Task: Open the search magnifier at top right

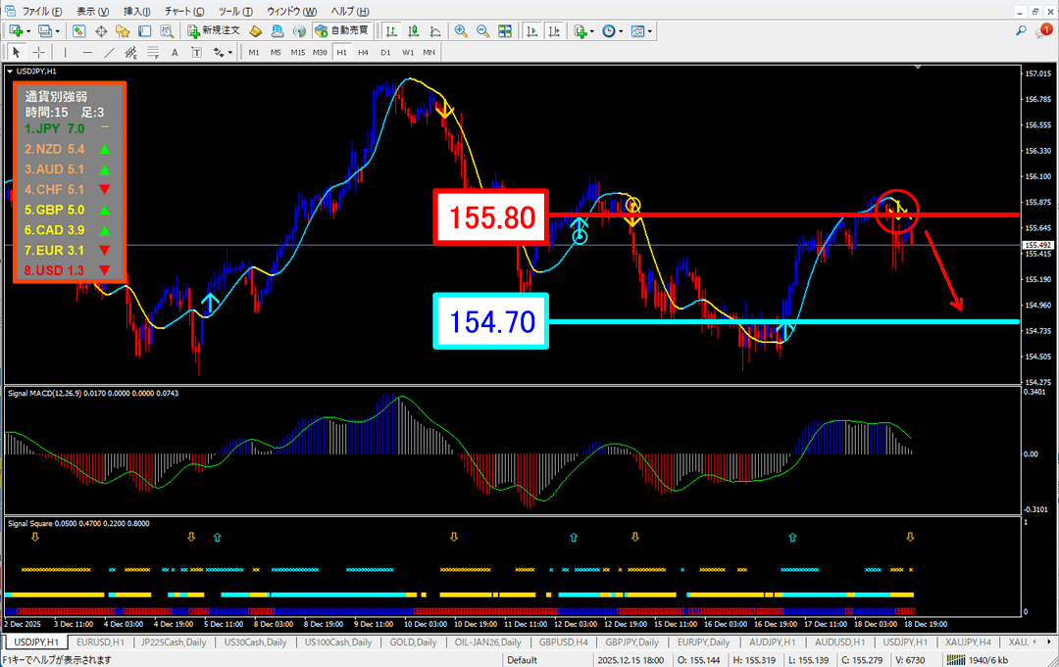Action: tap(1021, 31)
